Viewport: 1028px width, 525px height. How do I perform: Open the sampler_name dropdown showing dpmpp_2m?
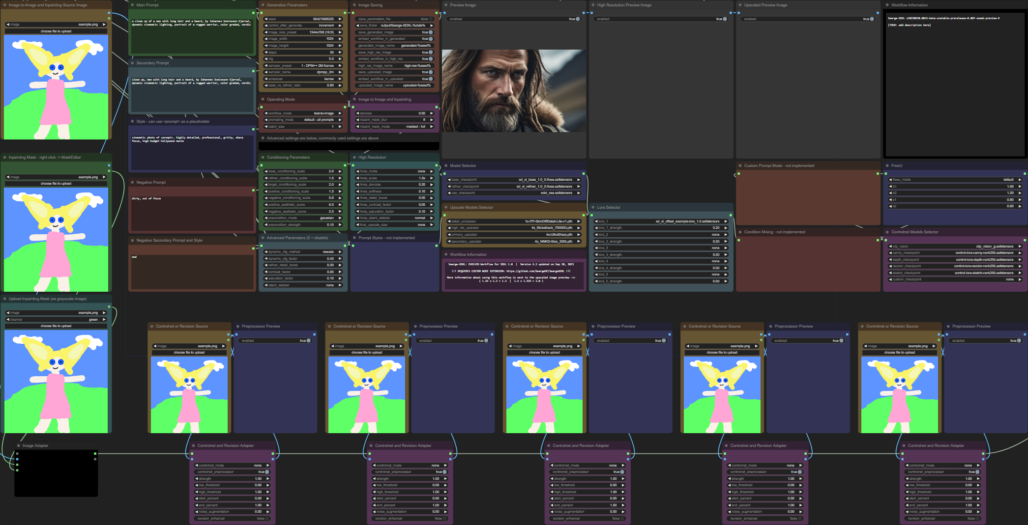coord(303,72)
